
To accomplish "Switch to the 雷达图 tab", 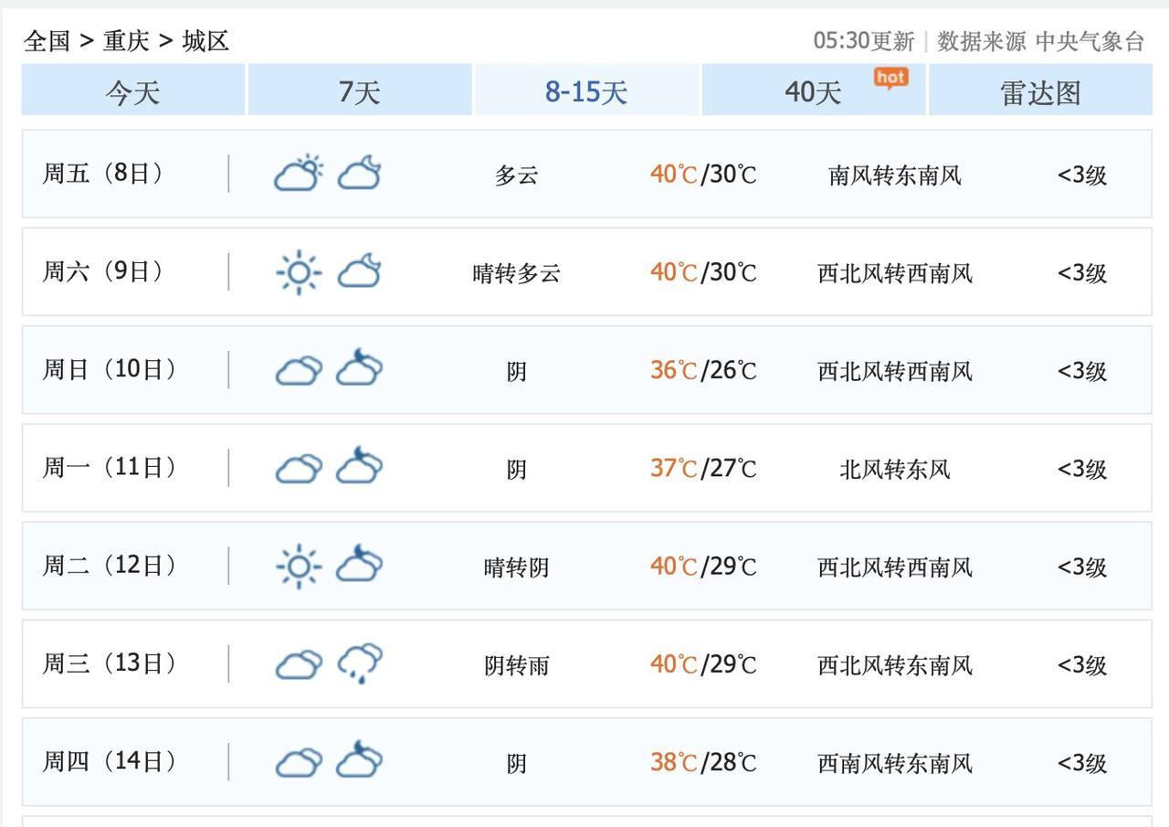I will pyautogui.click(x=1040, y=91).
